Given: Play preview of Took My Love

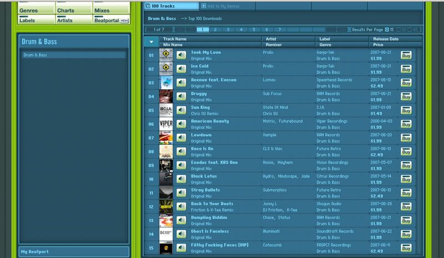Looking at the screenshot, I should click(181, 55).
